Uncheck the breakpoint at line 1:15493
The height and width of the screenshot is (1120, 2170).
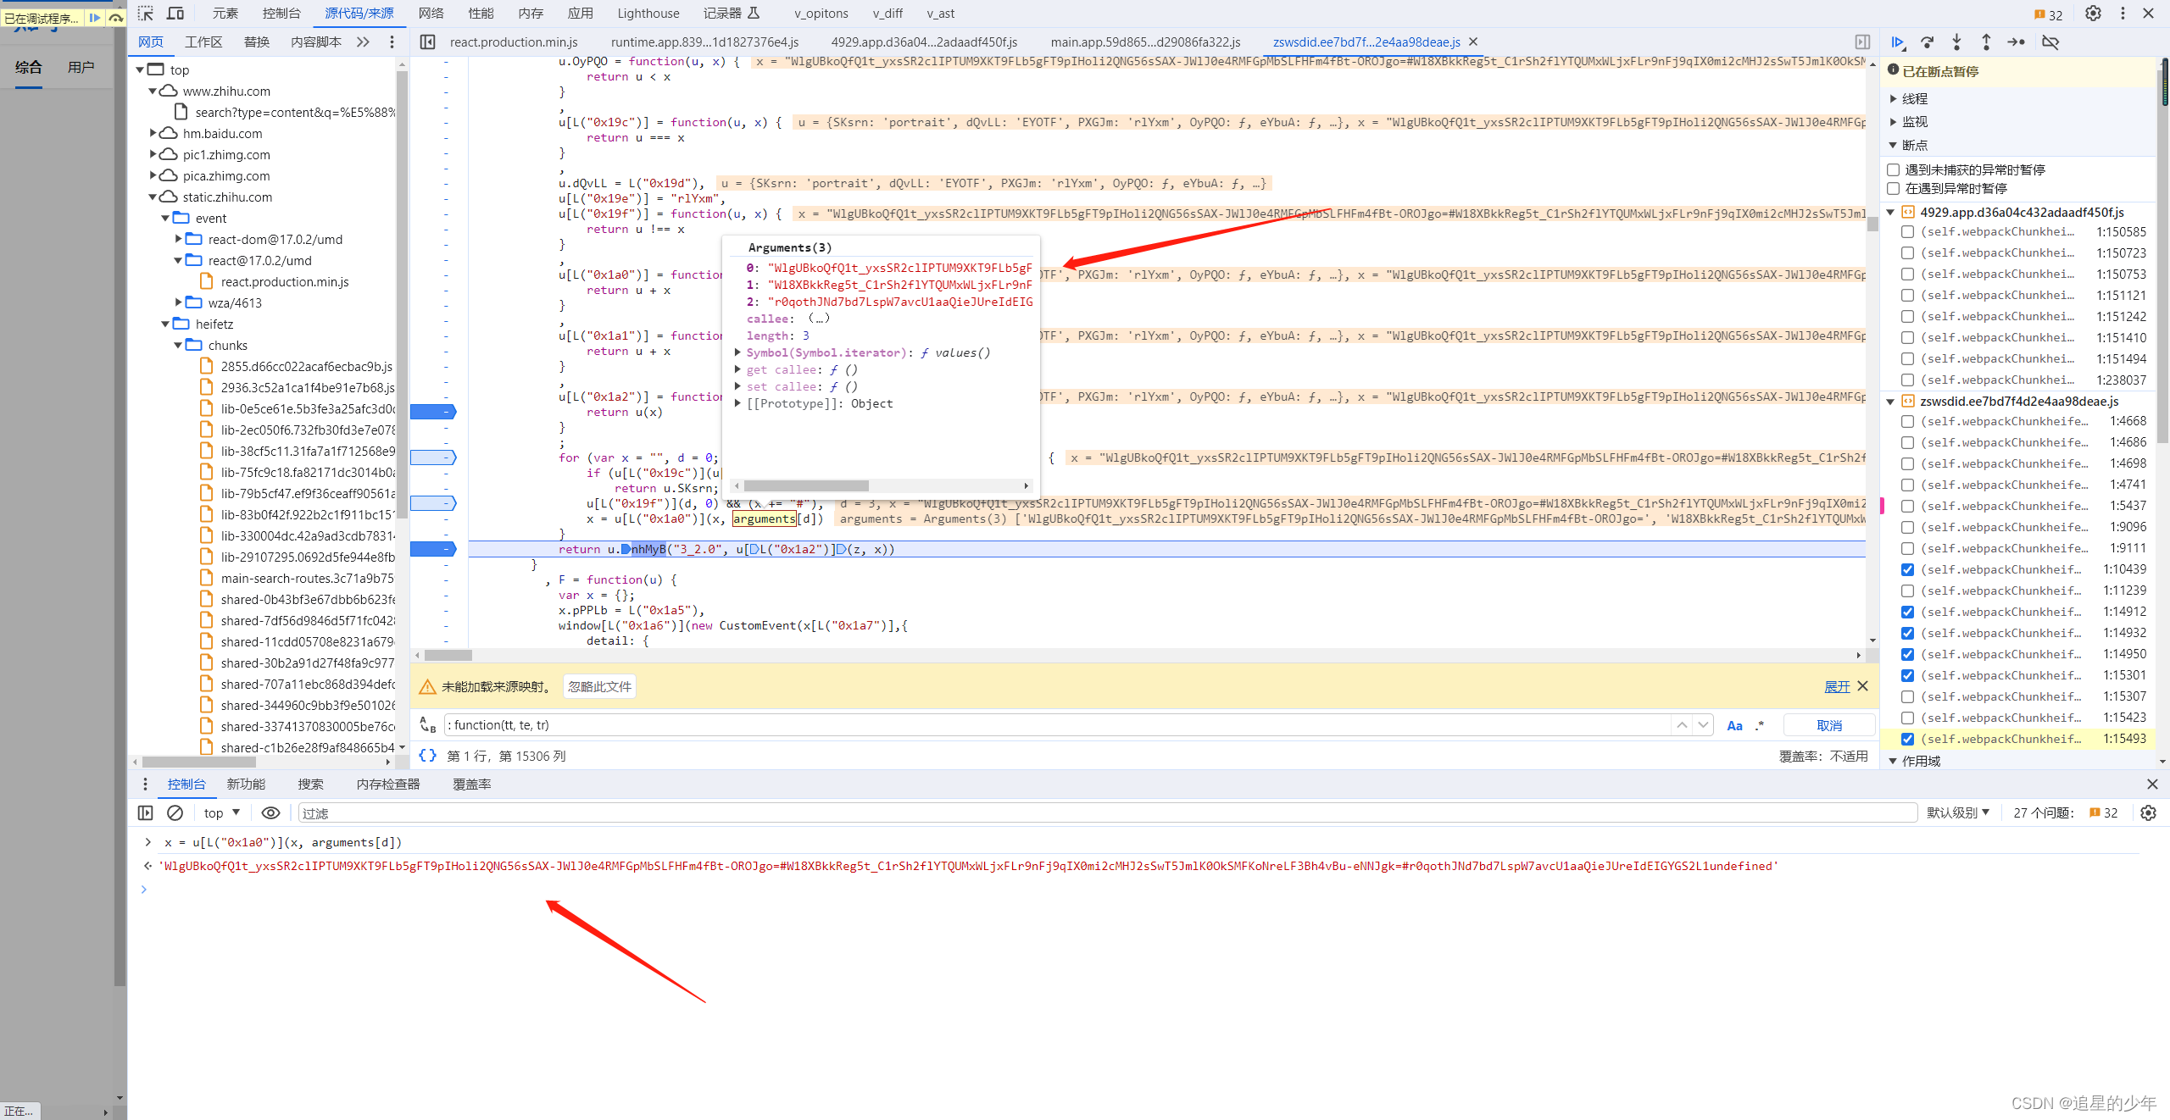[x=1907, y=739]
